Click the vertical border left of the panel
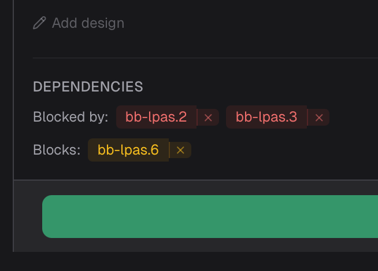 13,116
